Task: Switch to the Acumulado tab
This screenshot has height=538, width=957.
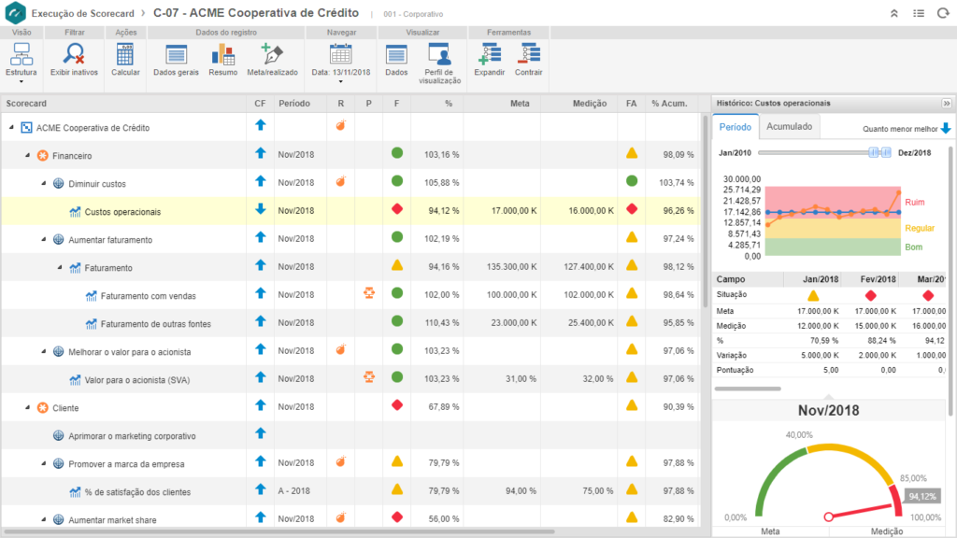Action: click(790, 127)
